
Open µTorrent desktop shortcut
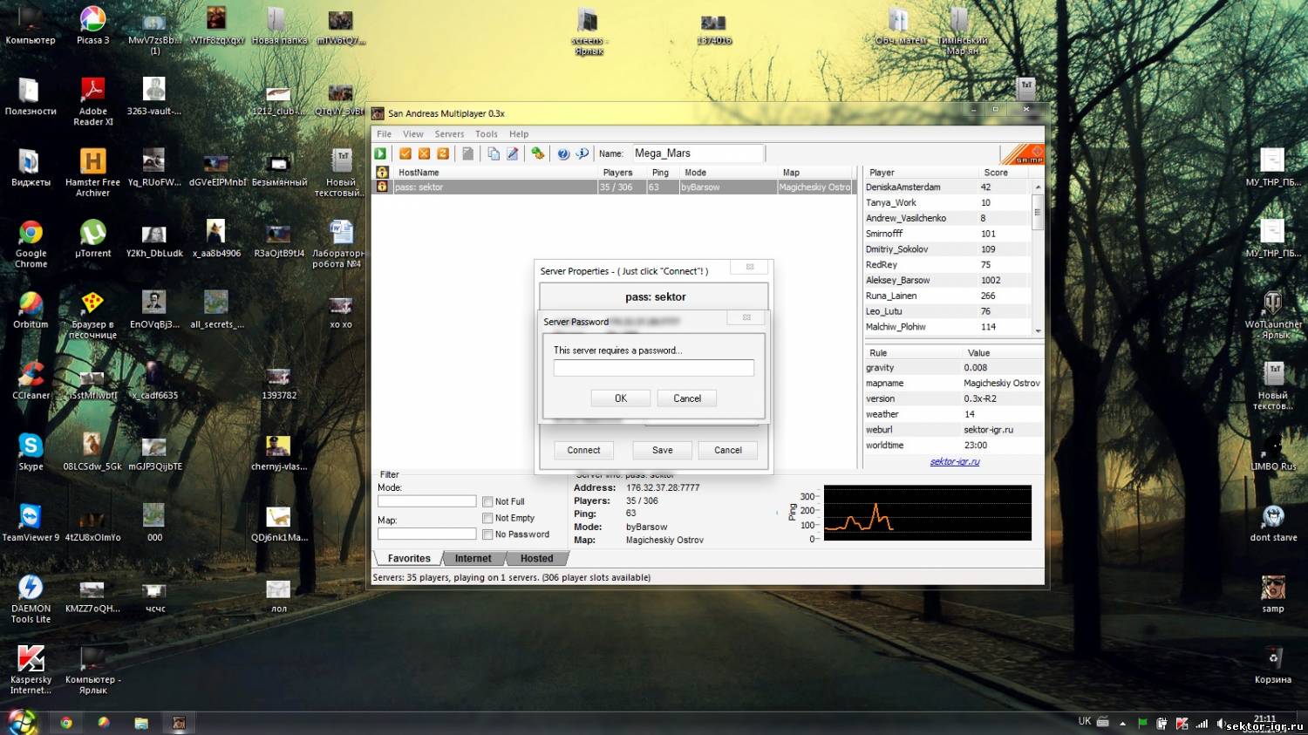[92, 238]
